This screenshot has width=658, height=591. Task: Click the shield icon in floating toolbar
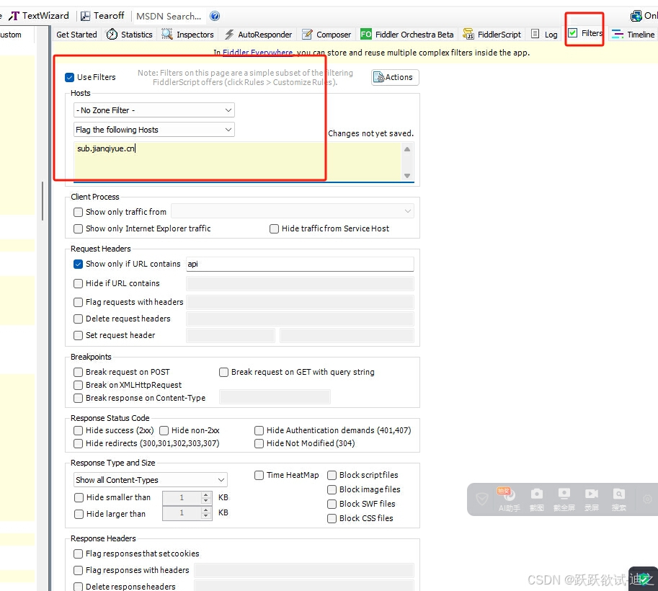tap(481, 499)
